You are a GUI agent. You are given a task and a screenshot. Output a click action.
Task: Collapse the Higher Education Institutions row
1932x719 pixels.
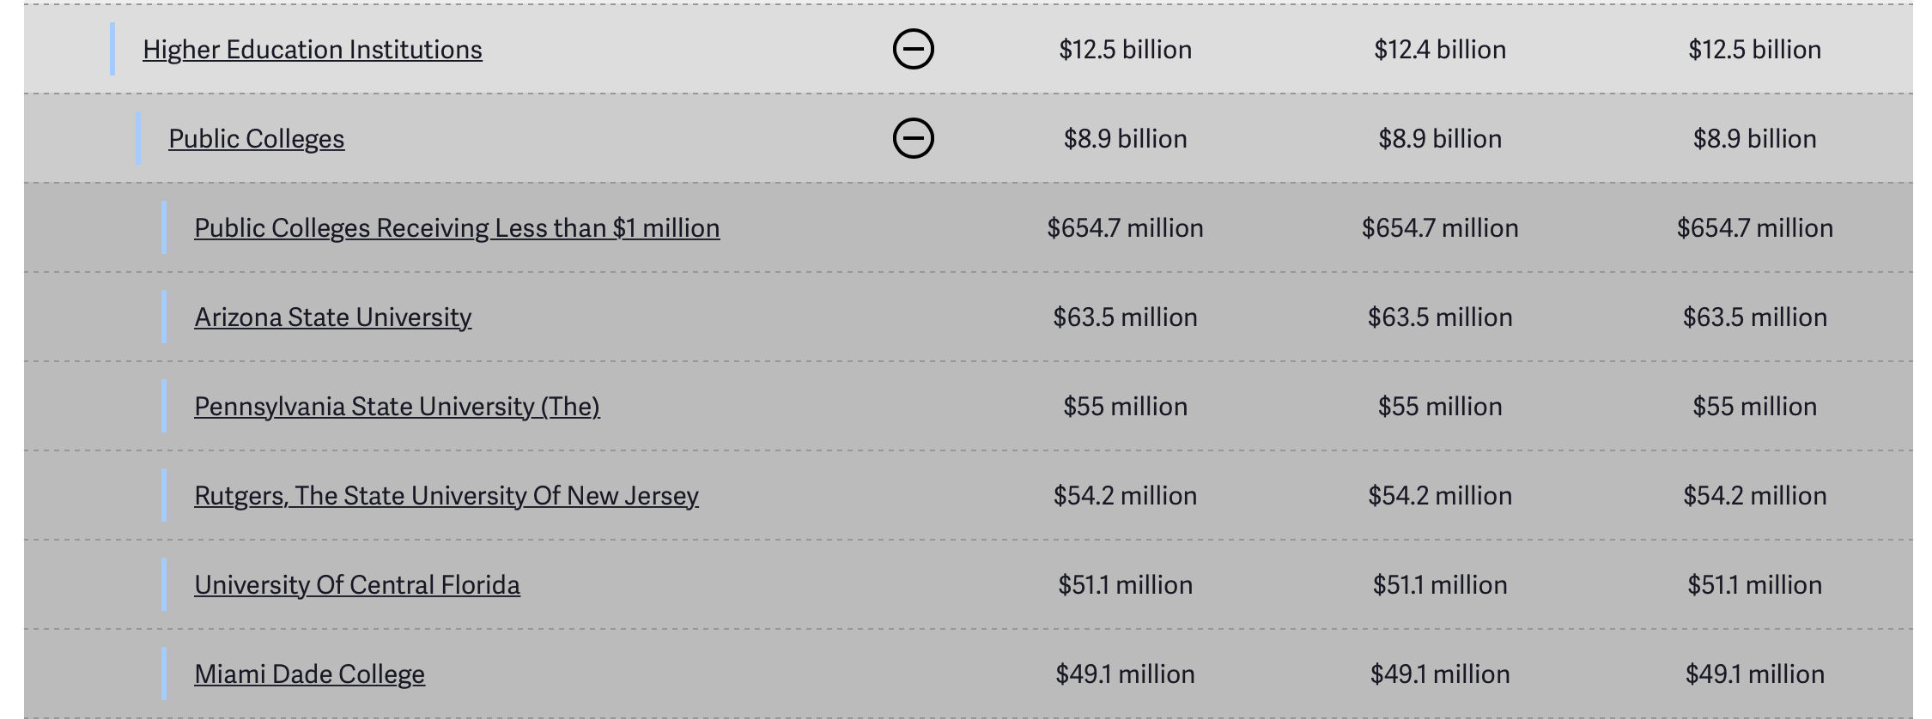click(913, 49)
